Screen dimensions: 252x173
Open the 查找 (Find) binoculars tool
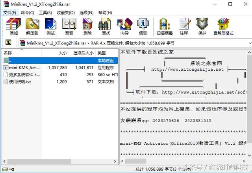point(104,24)
